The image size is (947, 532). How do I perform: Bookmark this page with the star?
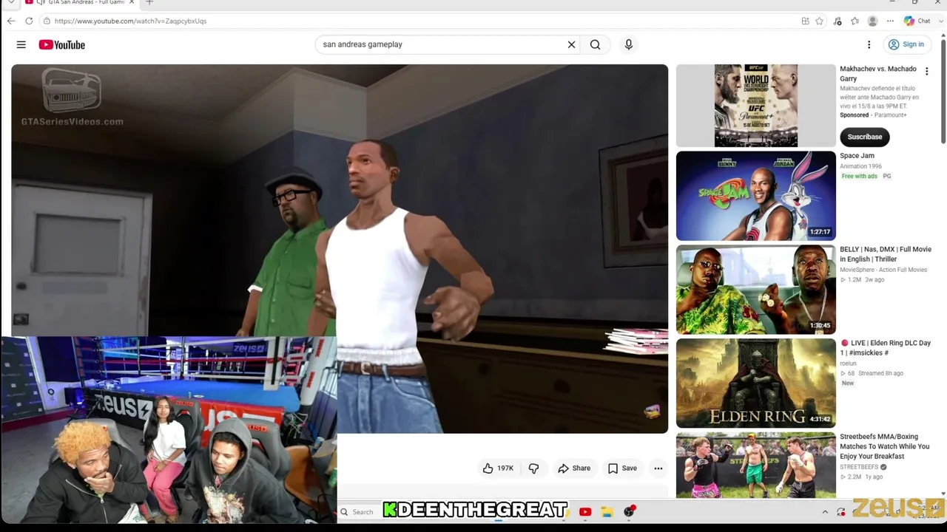point(819,21)
